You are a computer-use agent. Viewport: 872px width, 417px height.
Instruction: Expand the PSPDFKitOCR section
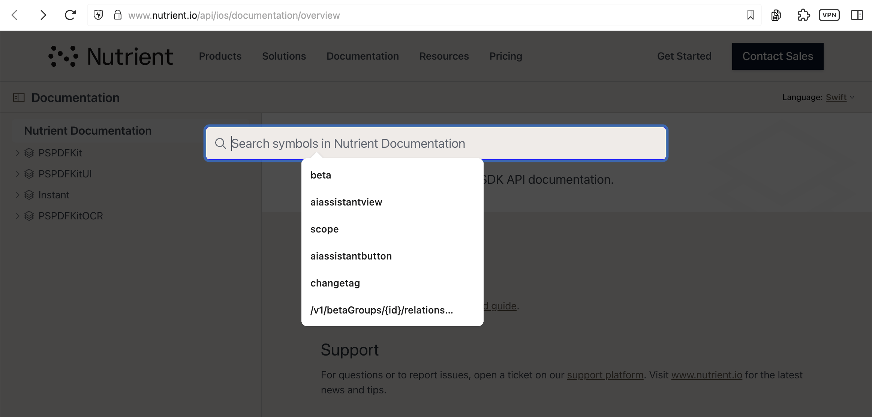[17, 216]
